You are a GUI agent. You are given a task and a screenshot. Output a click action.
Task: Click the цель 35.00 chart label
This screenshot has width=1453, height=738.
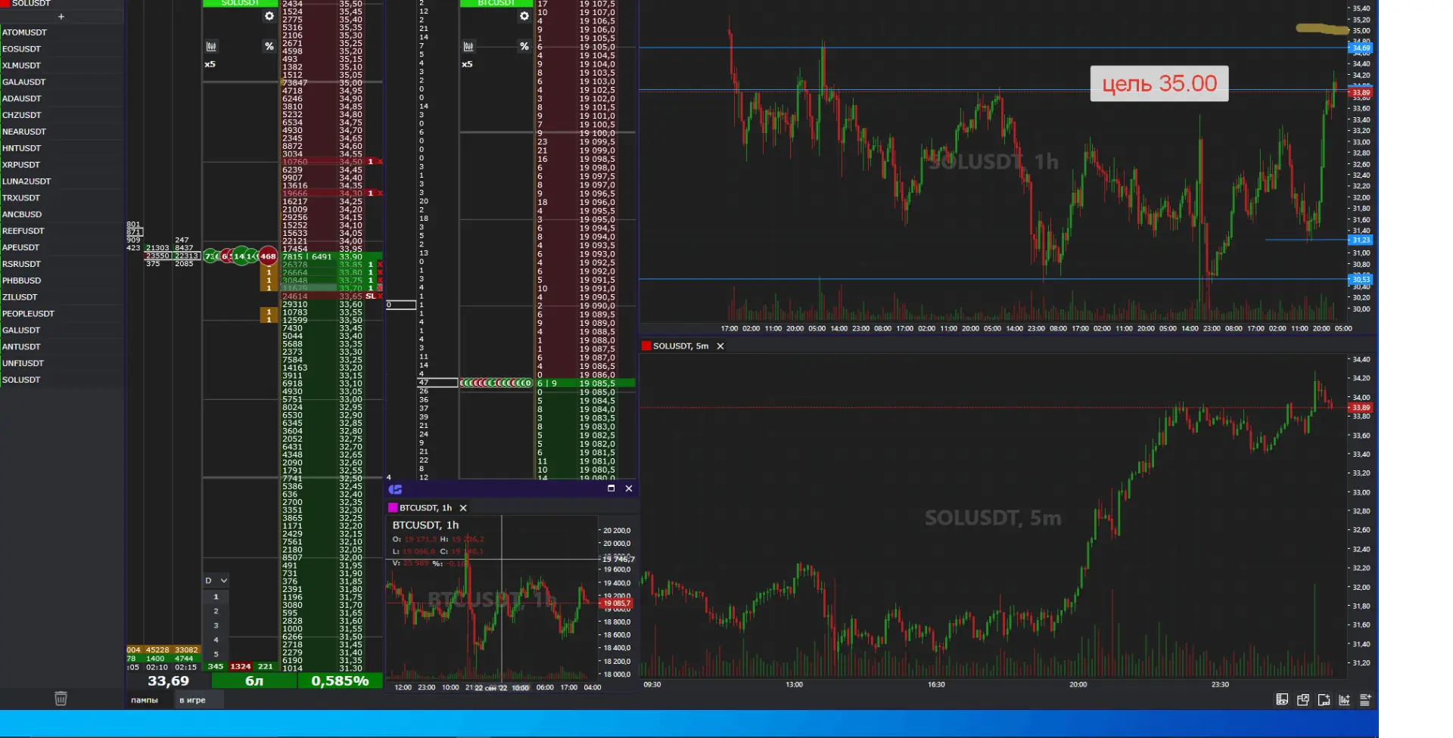click(x=1159, y=83)
